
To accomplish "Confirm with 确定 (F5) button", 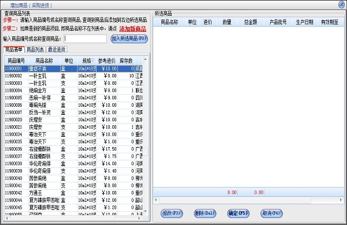I will [x=238, y=213].
